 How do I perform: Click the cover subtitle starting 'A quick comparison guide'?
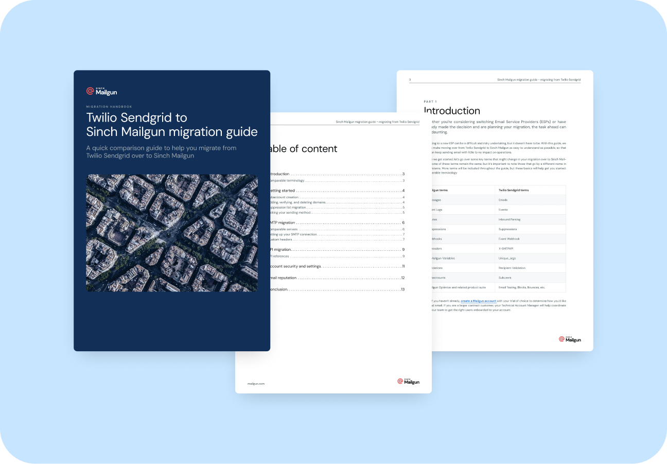pyautogui.click(x=162, y=151)
